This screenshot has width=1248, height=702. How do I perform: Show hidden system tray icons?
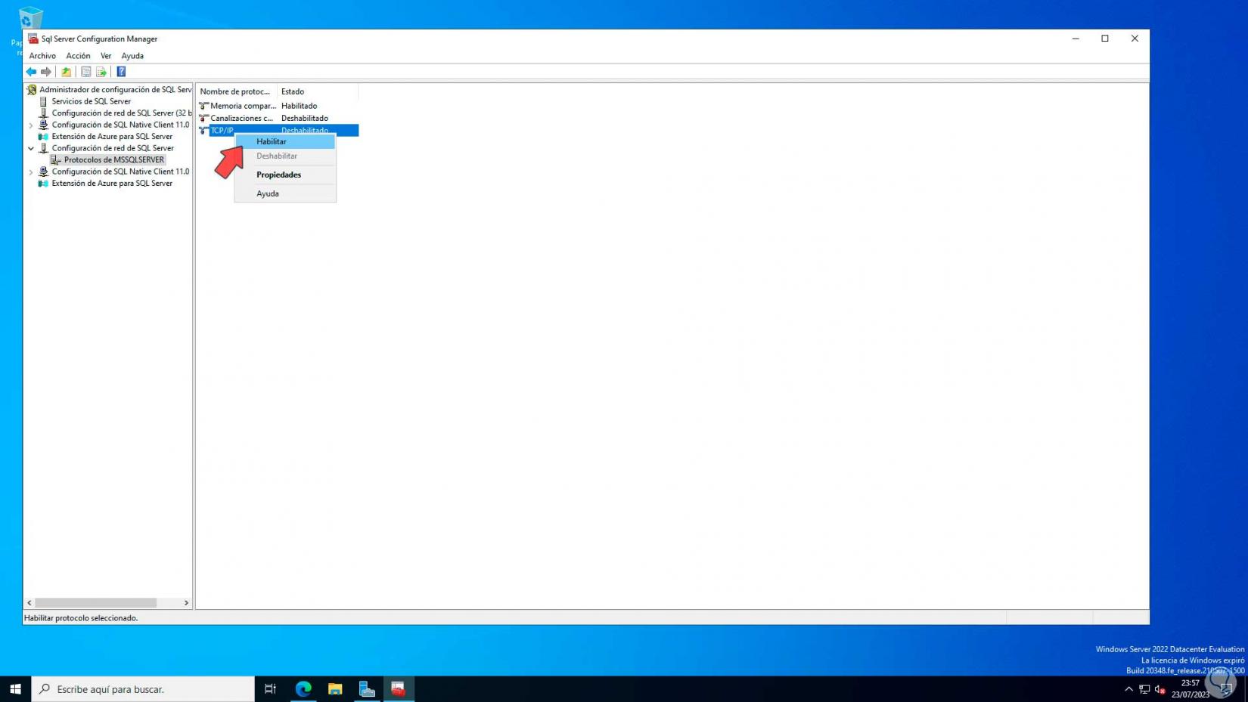tap(1128, 689)
